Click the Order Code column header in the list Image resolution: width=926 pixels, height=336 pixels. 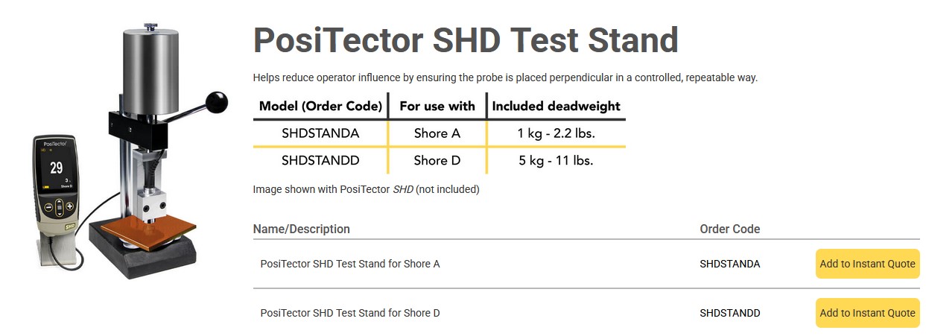pyautogui.click(x=730, y=229)
